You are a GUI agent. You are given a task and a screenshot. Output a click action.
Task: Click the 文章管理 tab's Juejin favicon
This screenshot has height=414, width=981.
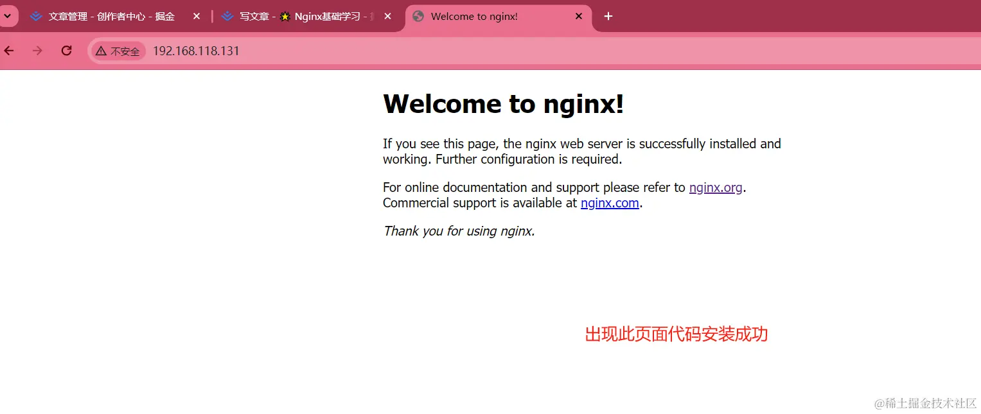pyautogui.click(x=36, y=17)
